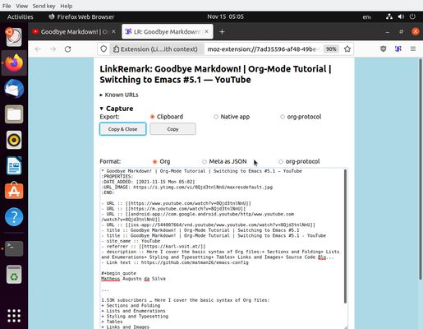The height and width of the screenshot is (329, 423).
Task: Click the '+ Styling and Typesetting' line
Action: click(135, 317)
